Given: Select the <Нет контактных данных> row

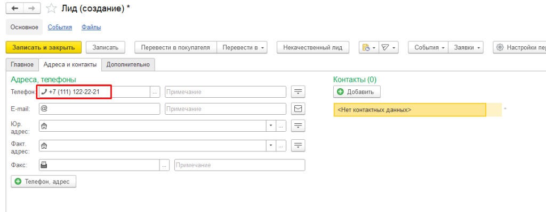Looking at the screenshot, I should 409,109.
